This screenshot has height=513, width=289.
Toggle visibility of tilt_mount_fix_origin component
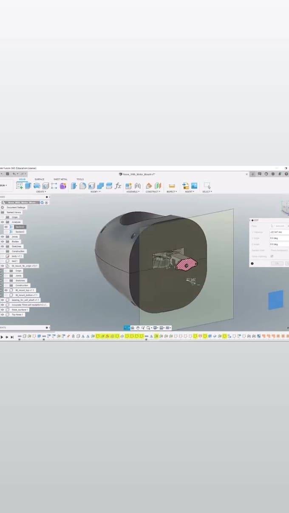3,266
